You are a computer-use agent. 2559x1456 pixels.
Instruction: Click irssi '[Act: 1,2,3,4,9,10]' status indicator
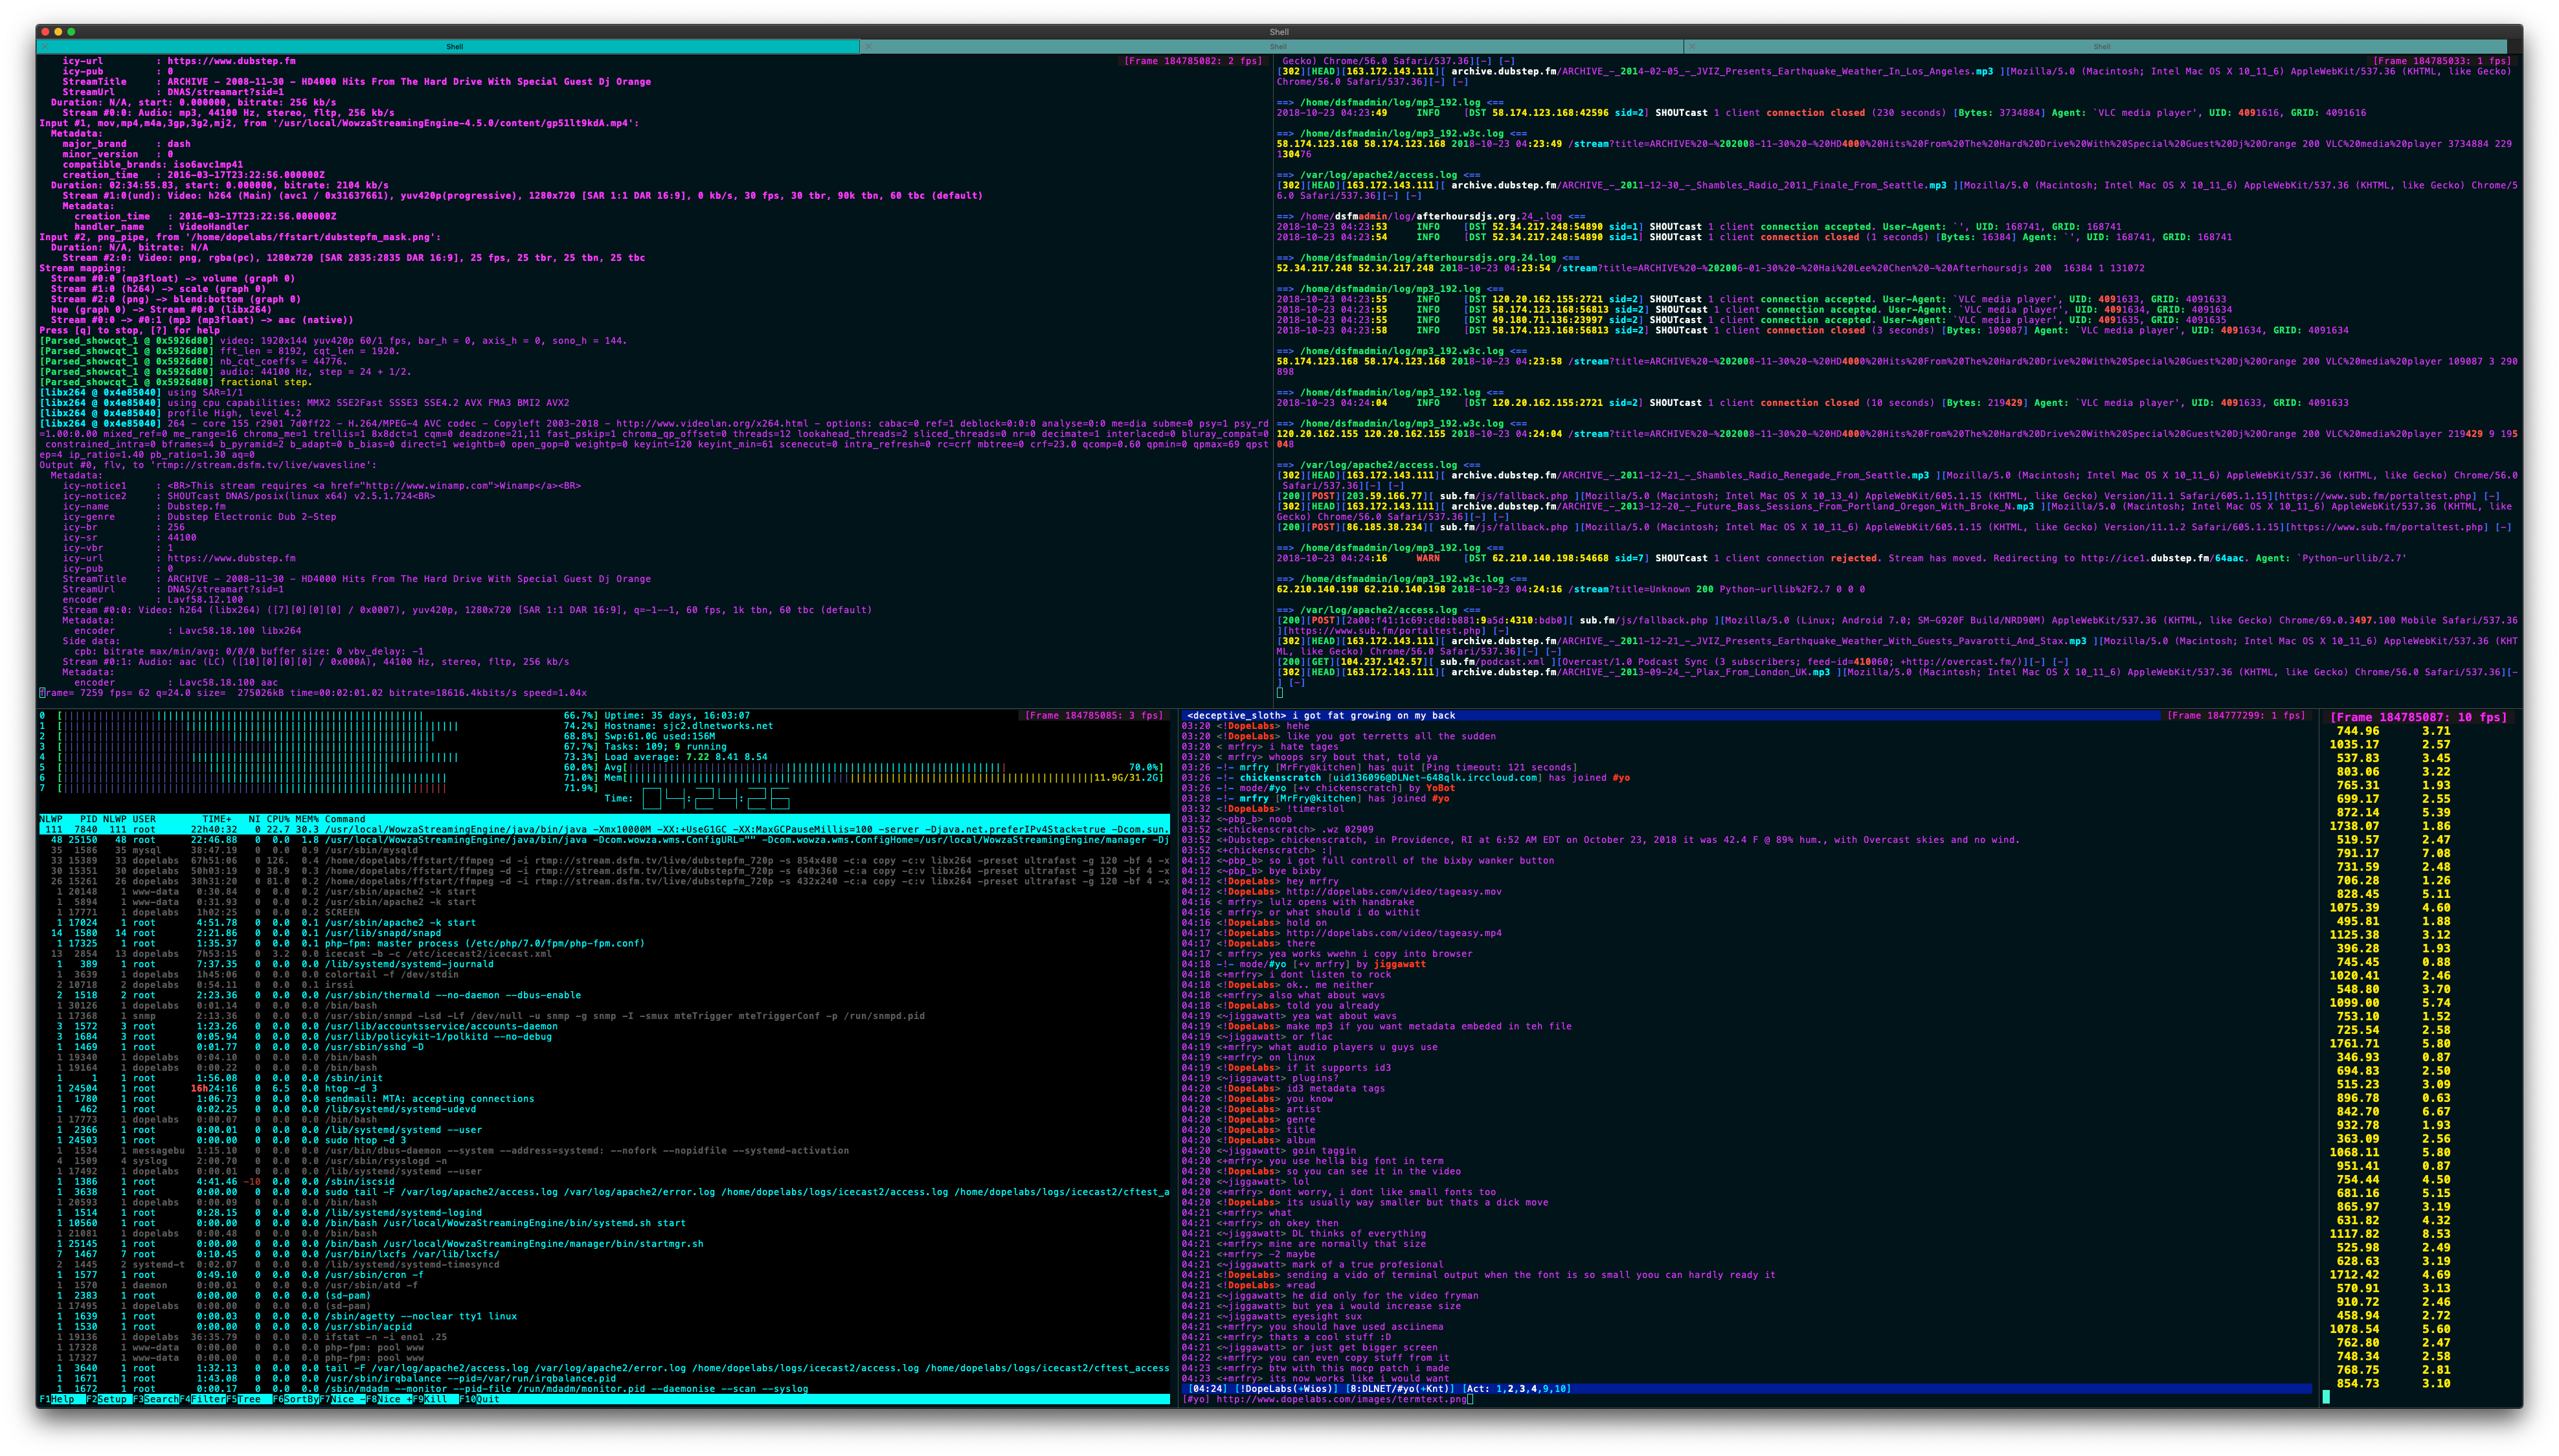(x=1517, y=1389)
